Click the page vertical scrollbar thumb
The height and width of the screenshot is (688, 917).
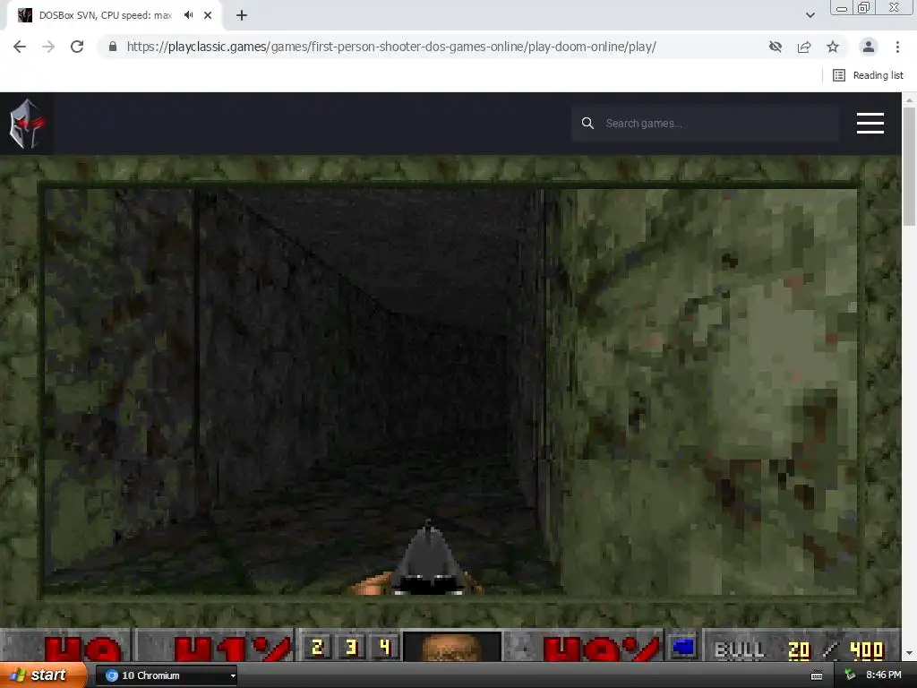[909, 166]
